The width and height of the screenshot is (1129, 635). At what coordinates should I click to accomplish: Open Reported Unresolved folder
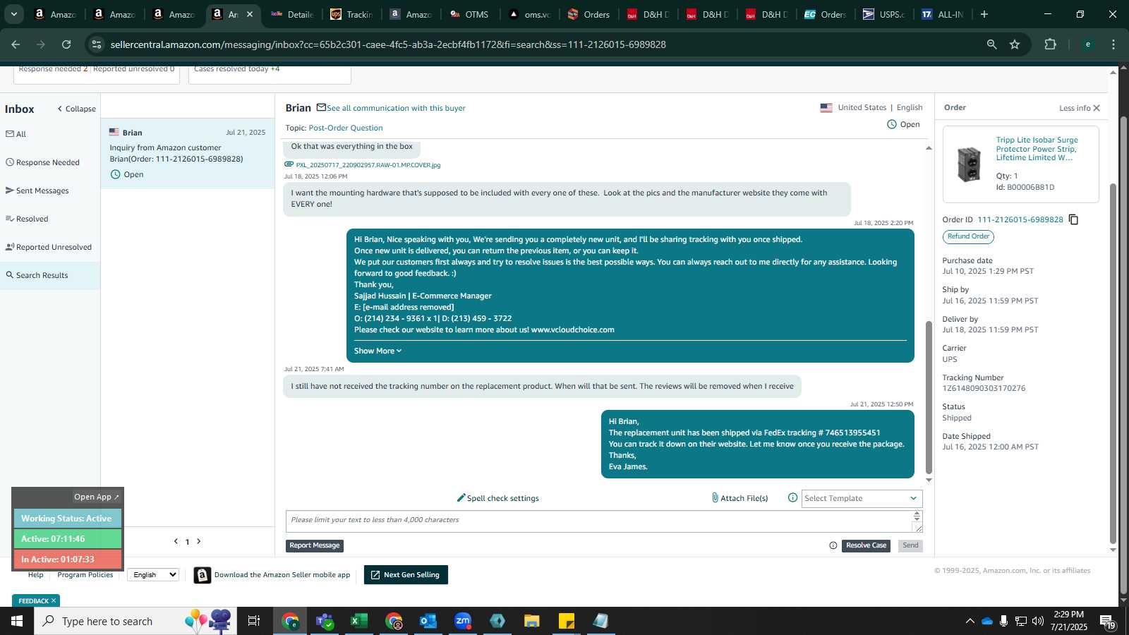point(49,247)
